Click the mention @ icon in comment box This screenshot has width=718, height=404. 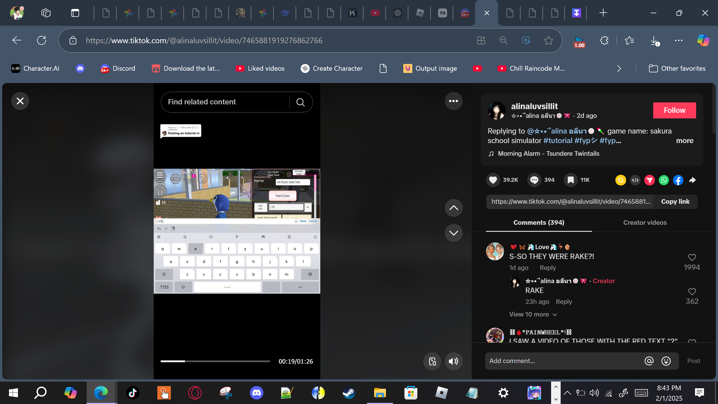coord(649,361)
